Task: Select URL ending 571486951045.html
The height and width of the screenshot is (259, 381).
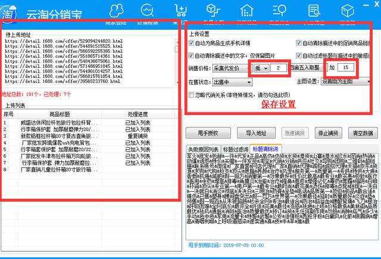Action: [64, 66]
